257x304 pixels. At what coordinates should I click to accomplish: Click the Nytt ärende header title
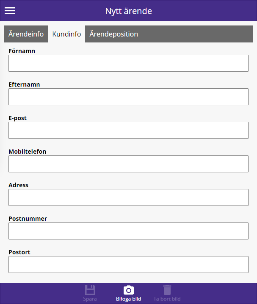[129, 11]
